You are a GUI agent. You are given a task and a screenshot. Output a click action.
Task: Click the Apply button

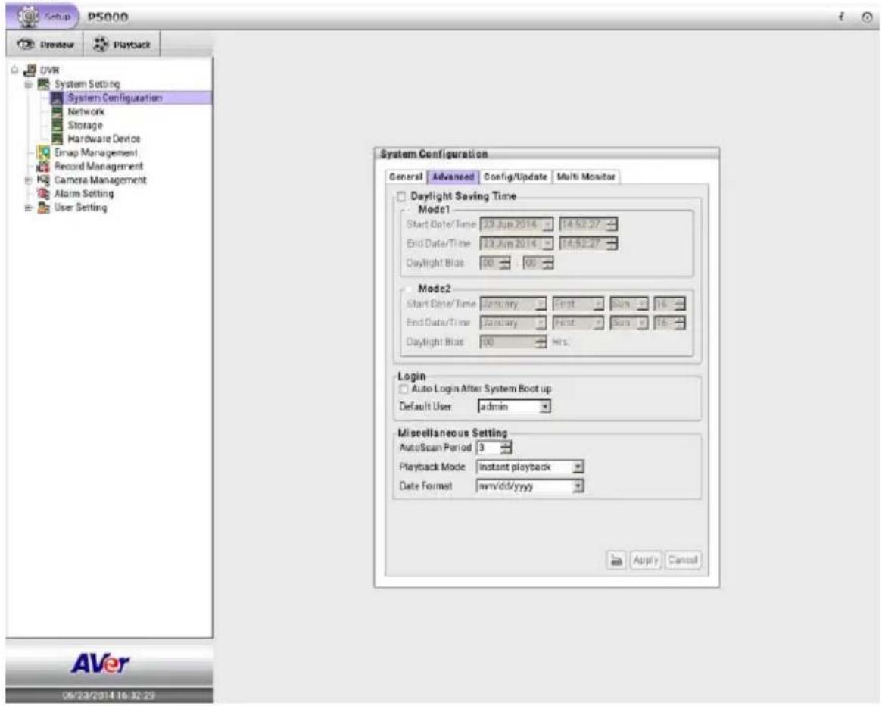(645, 561)
